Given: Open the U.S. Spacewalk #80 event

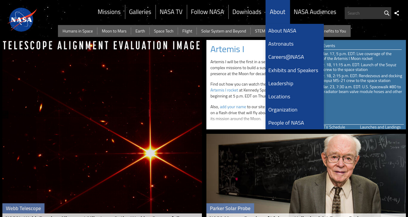Looking at the screenshot, I should coord(363,89).
